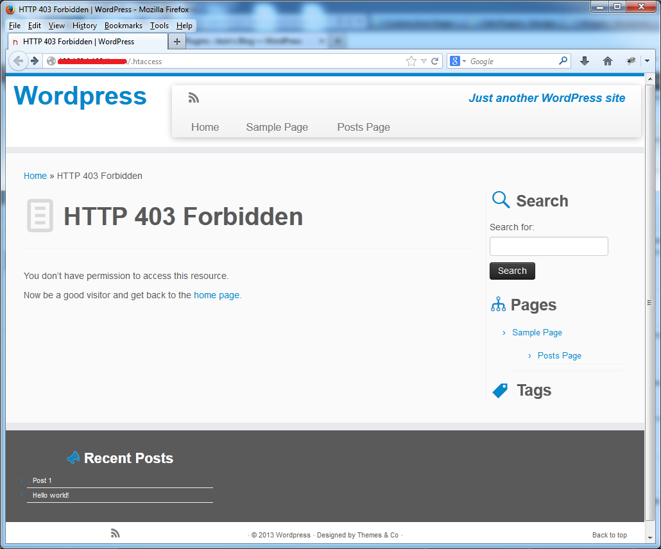Go to browser Home icon

click(608, 61)
